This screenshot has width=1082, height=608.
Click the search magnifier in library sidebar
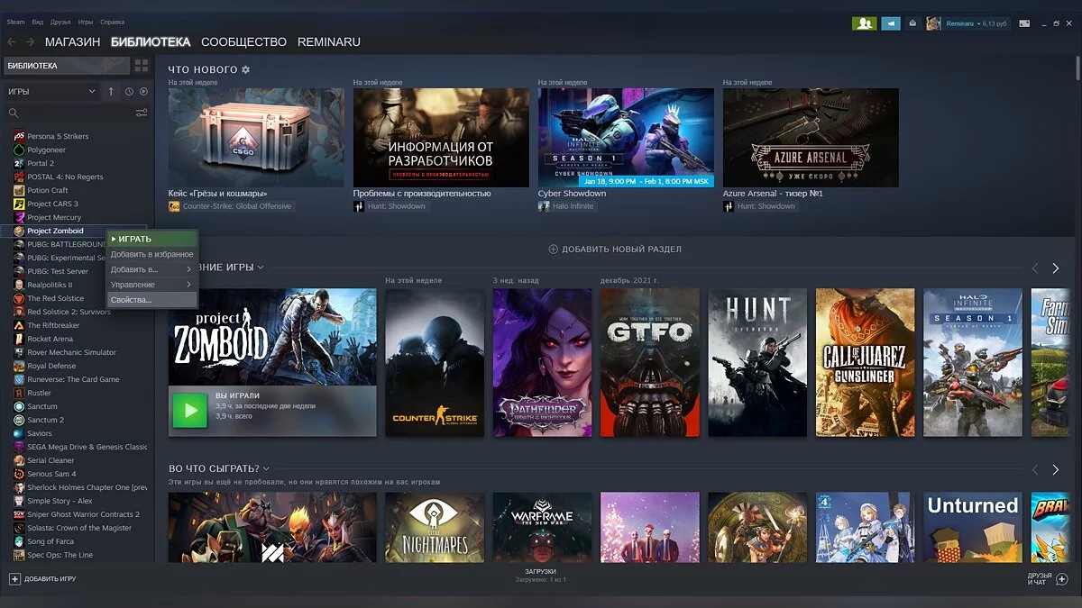[14, 113]
